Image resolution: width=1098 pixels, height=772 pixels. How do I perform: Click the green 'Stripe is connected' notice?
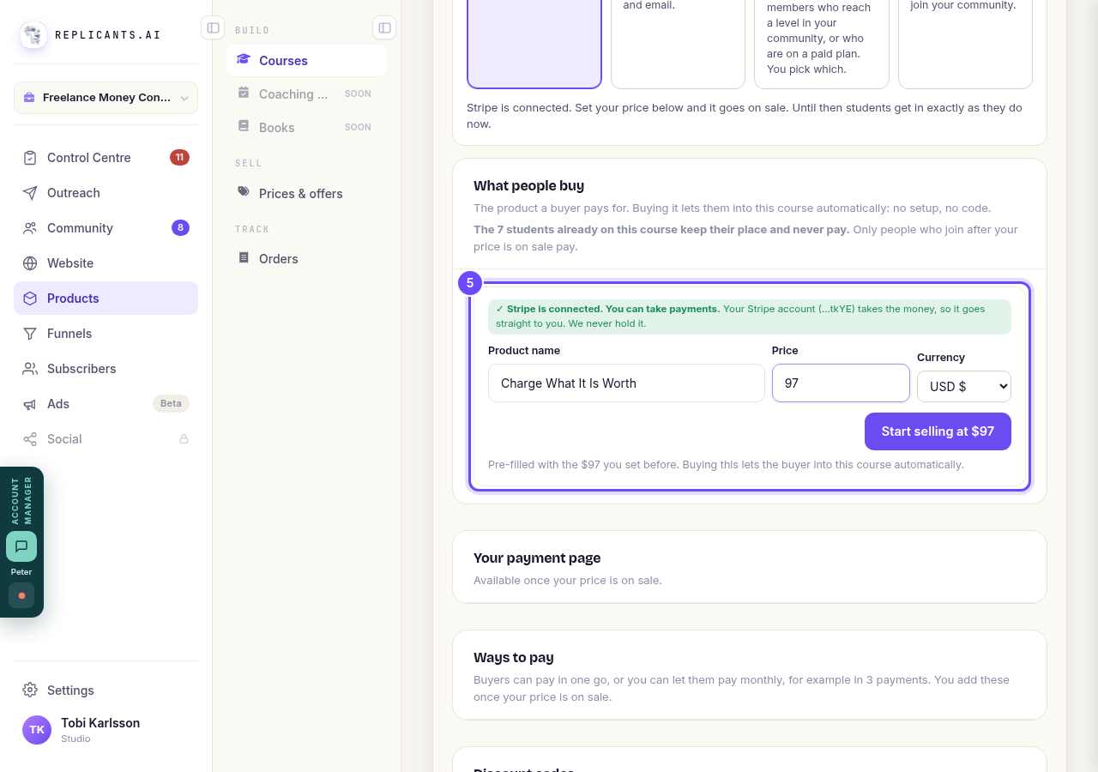(750, 317)
